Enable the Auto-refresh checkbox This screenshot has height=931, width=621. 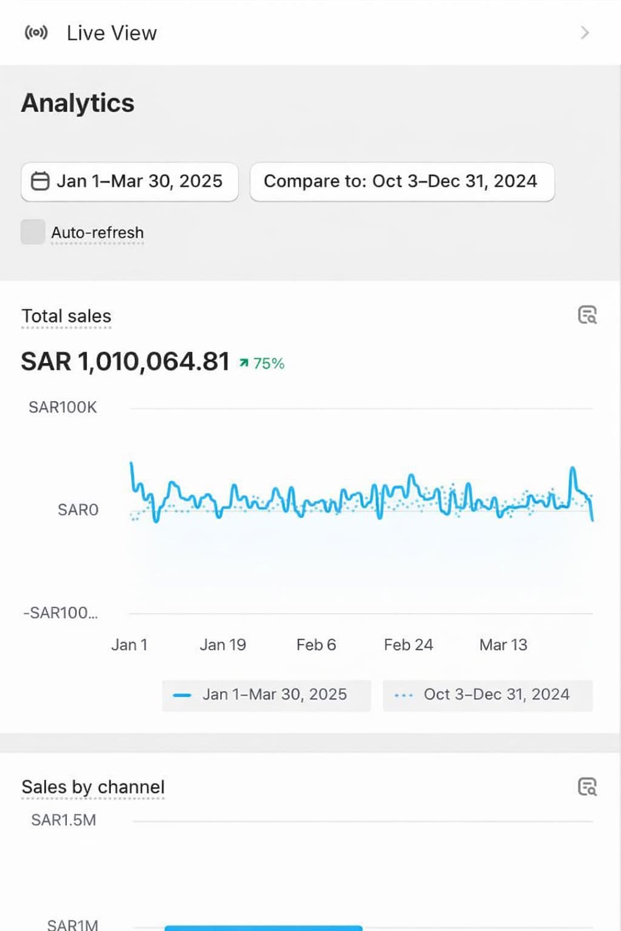[33, 232]
